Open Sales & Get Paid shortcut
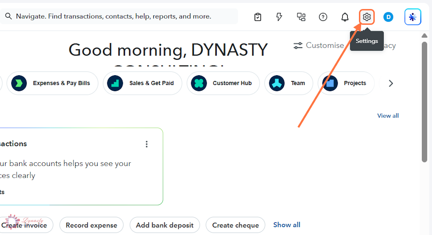This screenshot has width=432, height=235. click(x=142, y=83)
